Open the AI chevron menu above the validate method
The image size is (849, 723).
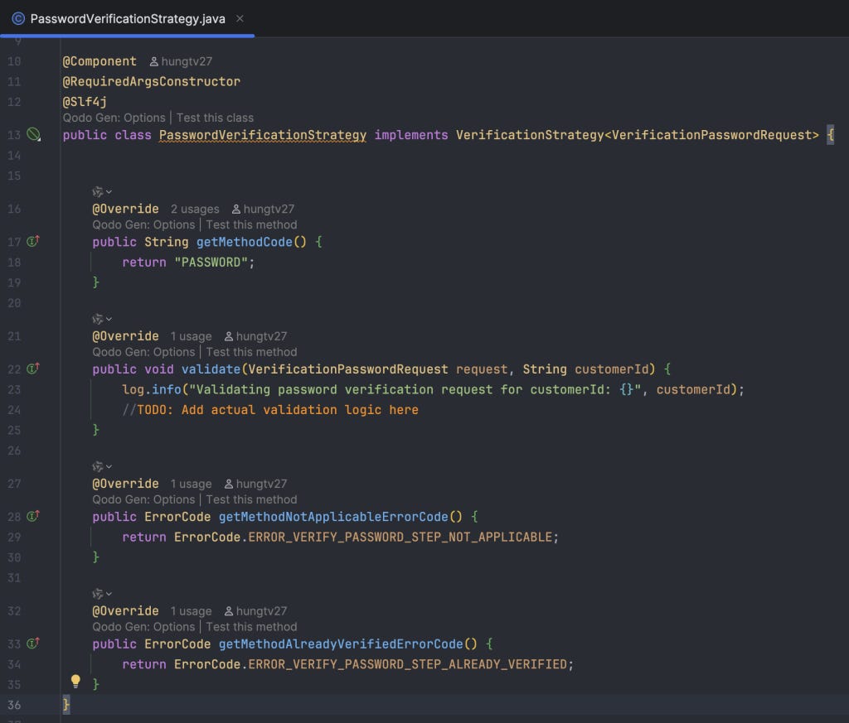click(102, 319)
